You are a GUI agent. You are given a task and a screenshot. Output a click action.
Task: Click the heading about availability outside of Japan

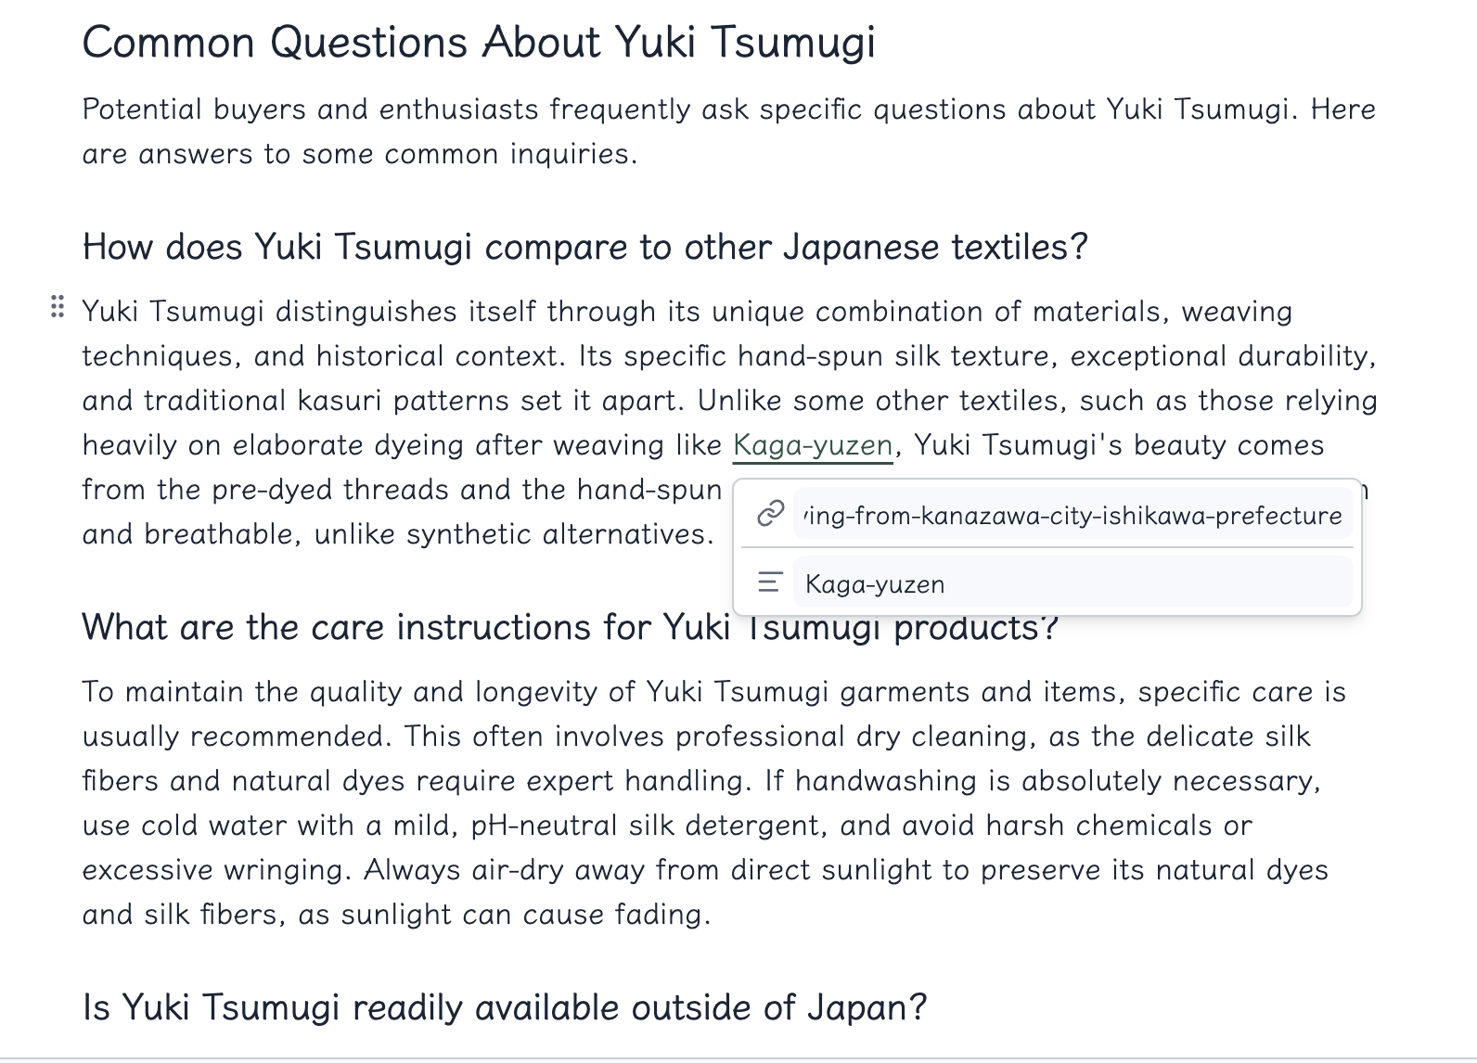pos(505,1007)
